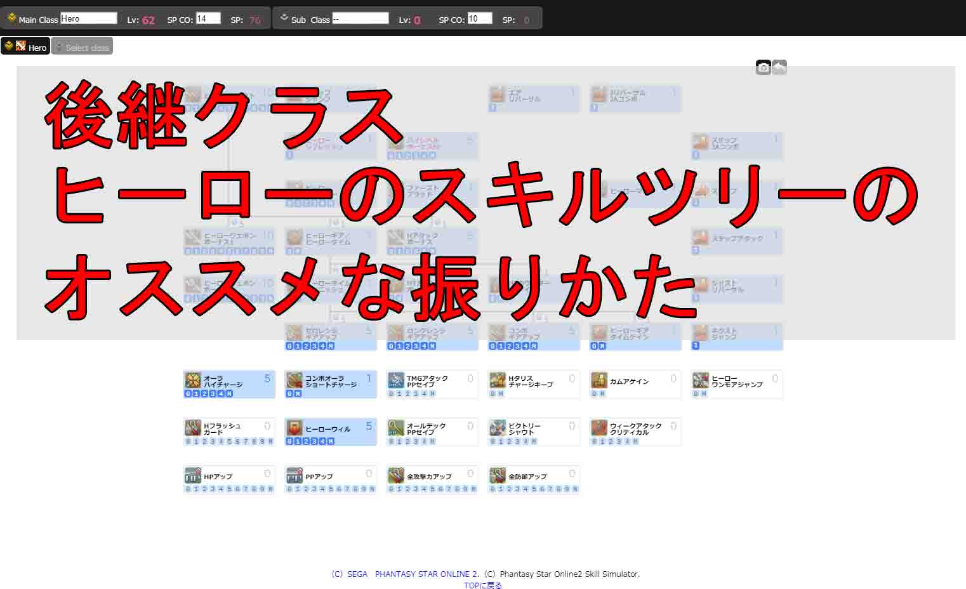The height and width of the screenshot is (589, 966).
Task: Click the undo arrow icon beside the camera
Action: coord(779,67)
